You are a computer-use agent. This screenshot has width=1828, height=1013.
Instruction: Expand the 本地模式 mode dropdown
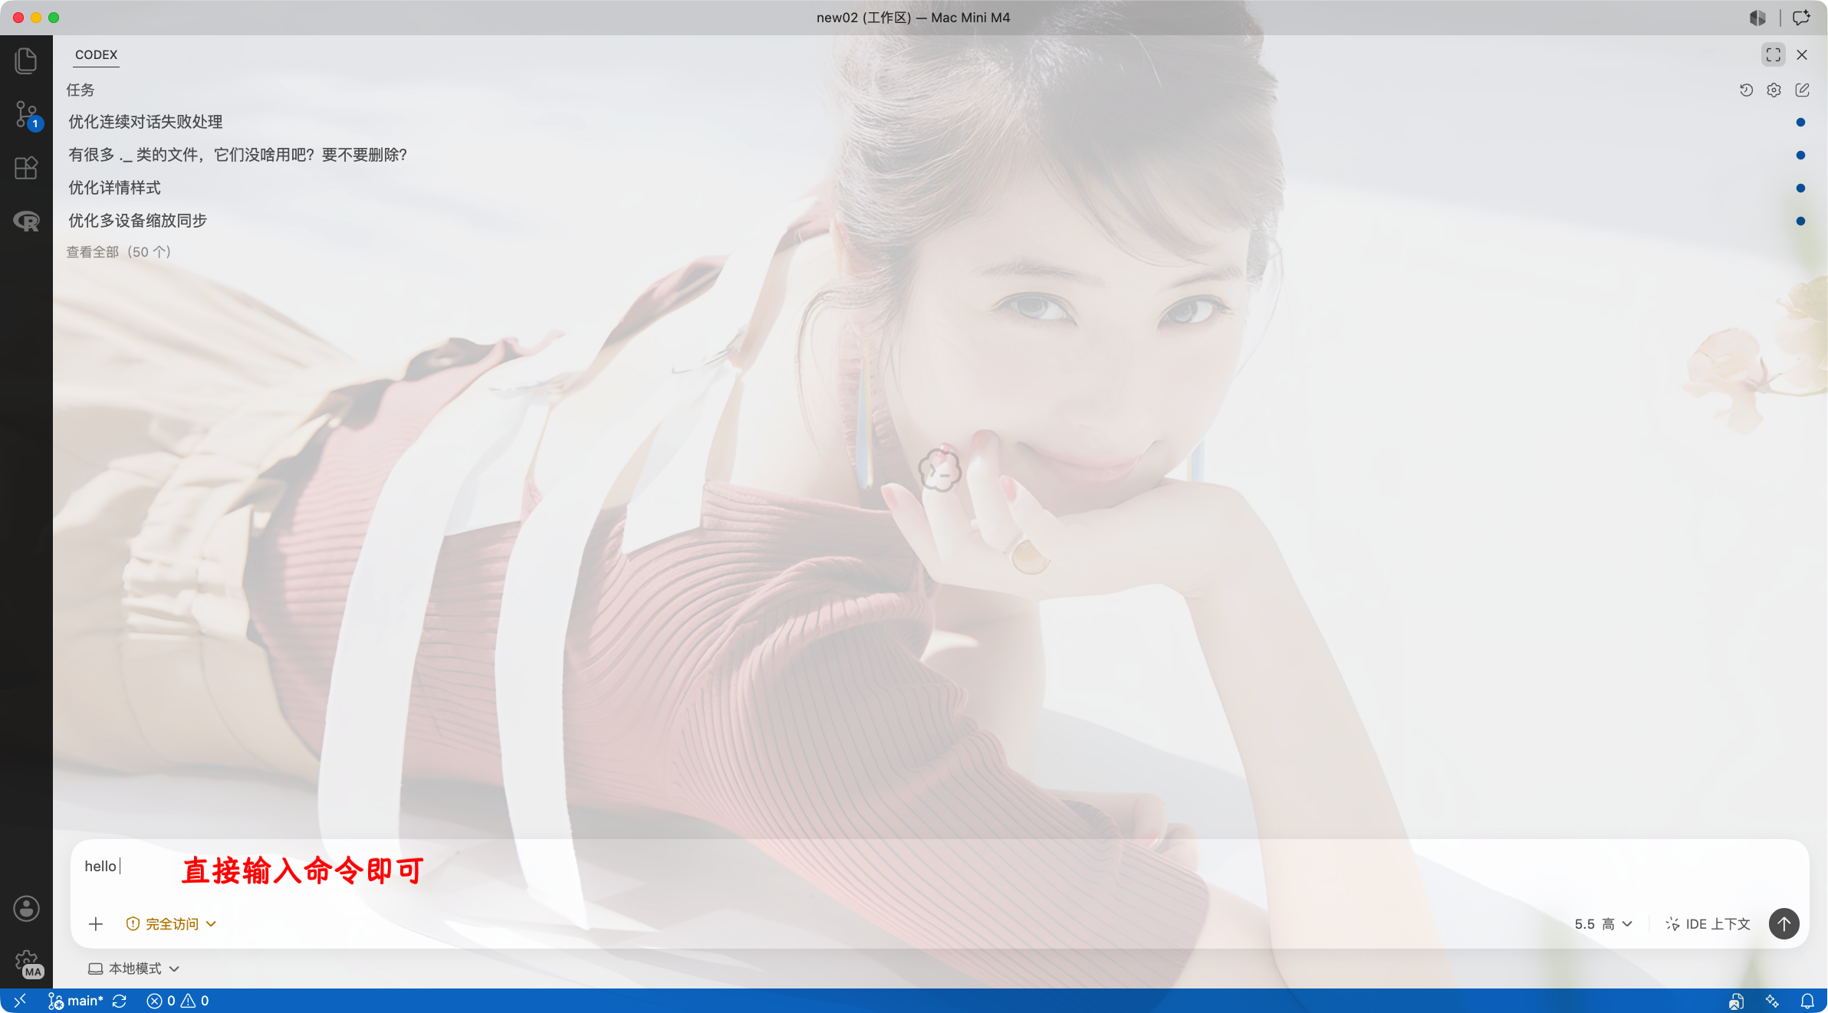tap(133, 969)
